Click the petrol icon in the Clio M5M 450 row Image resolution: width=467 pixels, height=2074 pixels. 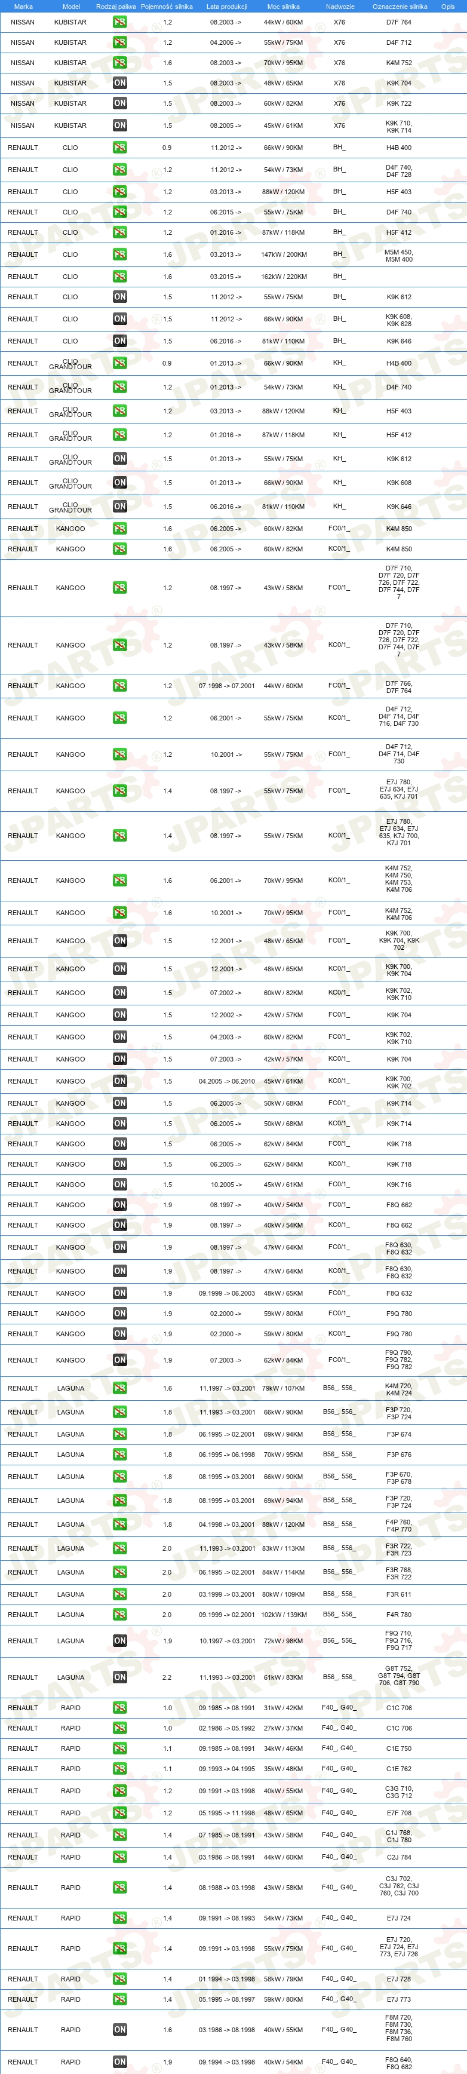point(119,254)
